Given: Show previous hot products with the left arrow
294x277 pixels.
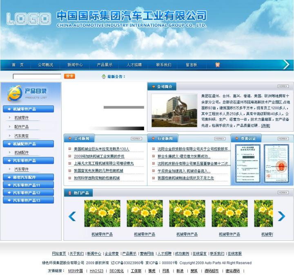Looking at the screenshot, I should coord(72,216).
